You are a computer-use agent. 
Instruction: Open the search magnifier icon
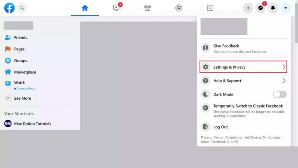(x=22, y=8)
